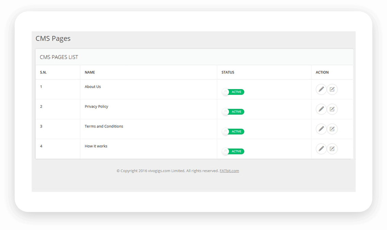Screen dimensions: 387x230
Task: Switch off Active status for How it works
Action: pos(233,151)
